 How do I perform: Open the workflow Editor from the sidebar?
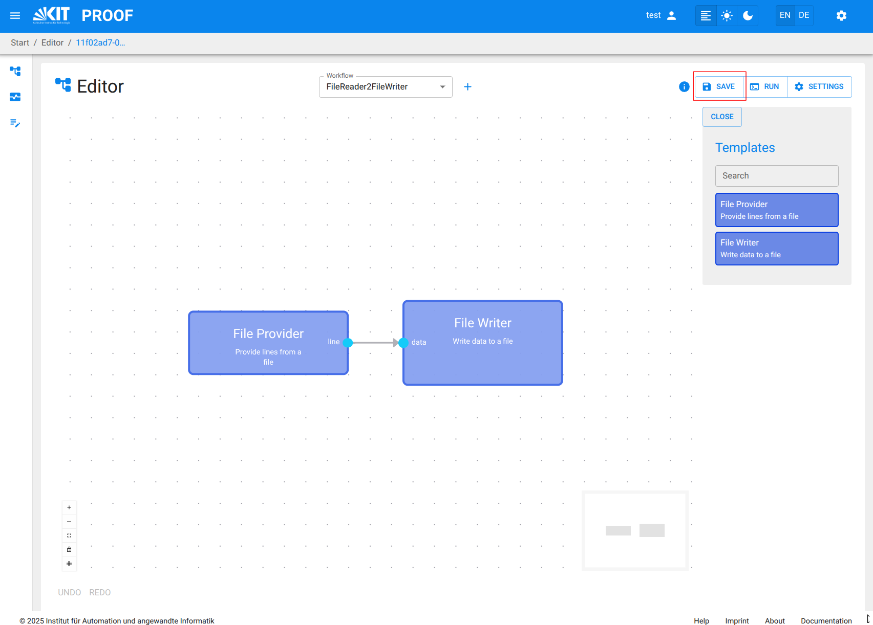click(x=15, y=72)
